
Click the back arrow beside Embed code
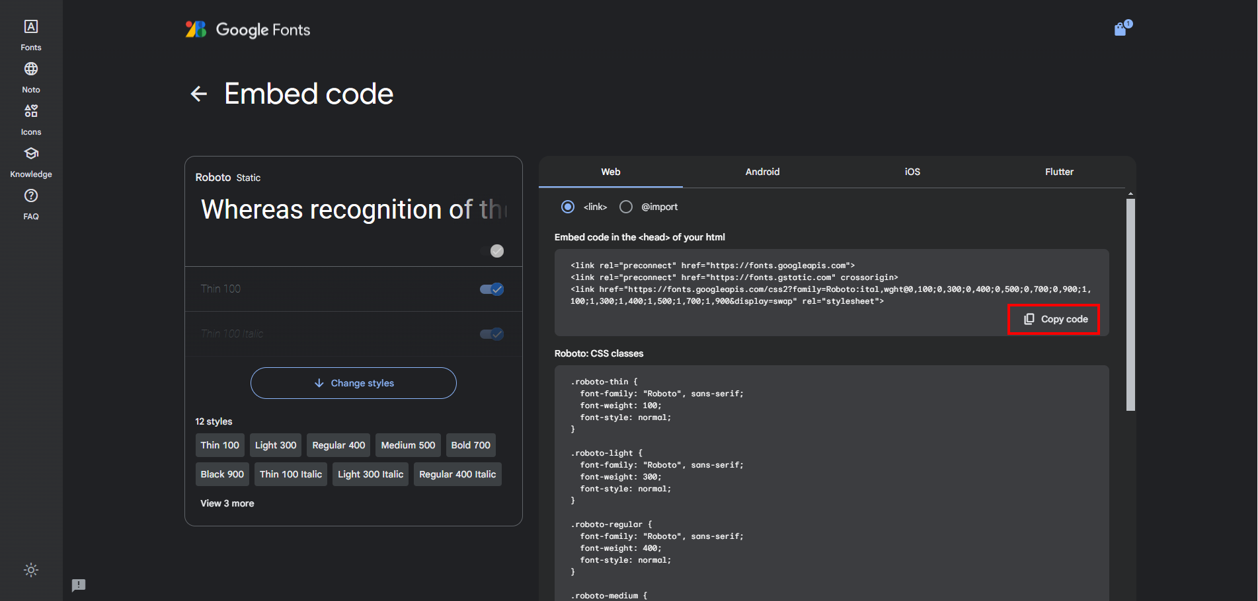coord(198,94)
